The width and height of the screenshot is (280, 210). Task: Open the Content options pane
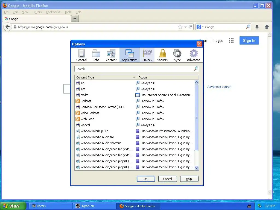[x=111, y=55]
